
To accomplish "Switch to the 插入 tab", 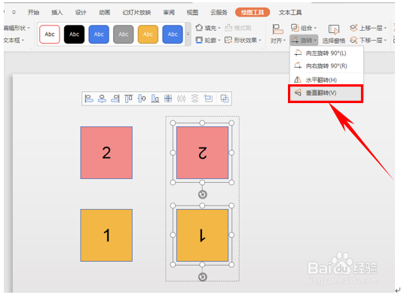I will [57, 12].
